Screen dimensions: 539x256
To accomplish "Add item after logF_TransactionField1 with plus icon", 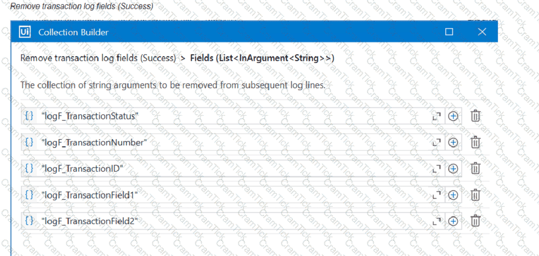I will pyautogui.click(x=453, y=195).
